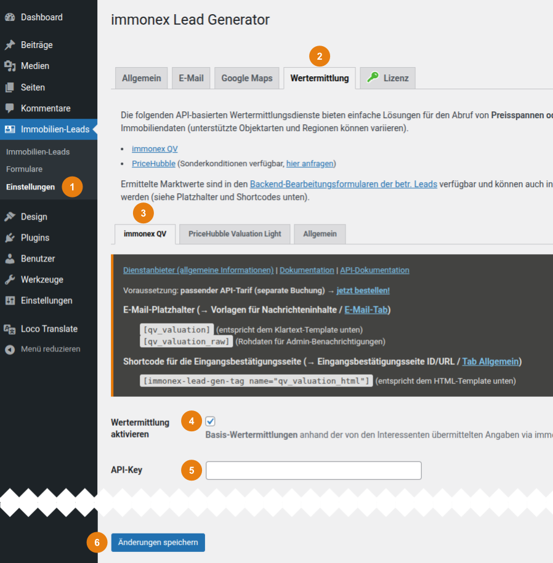Click the Seiten pages icon

click(x=10, y=87)
